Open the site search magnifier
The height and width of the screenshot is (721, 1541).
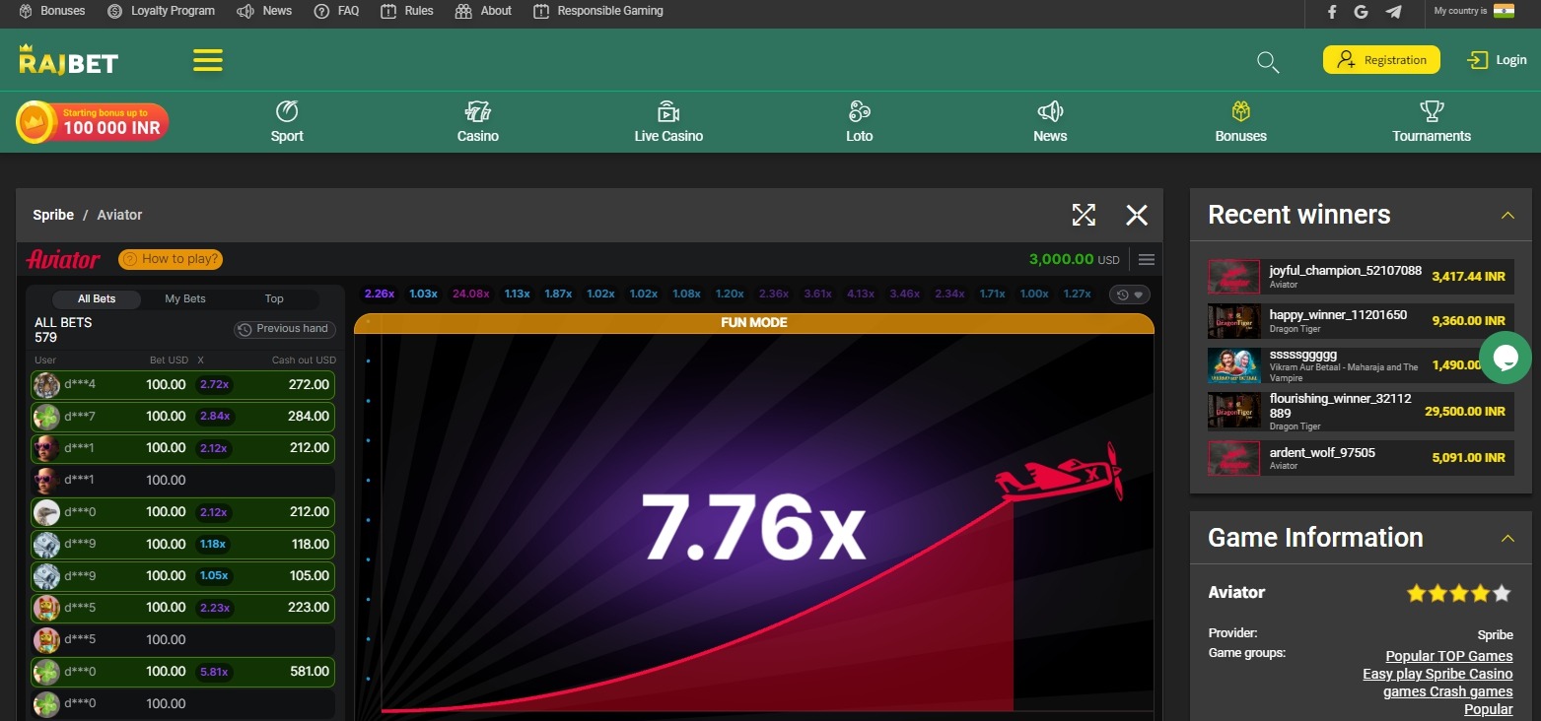(1268, 62)
